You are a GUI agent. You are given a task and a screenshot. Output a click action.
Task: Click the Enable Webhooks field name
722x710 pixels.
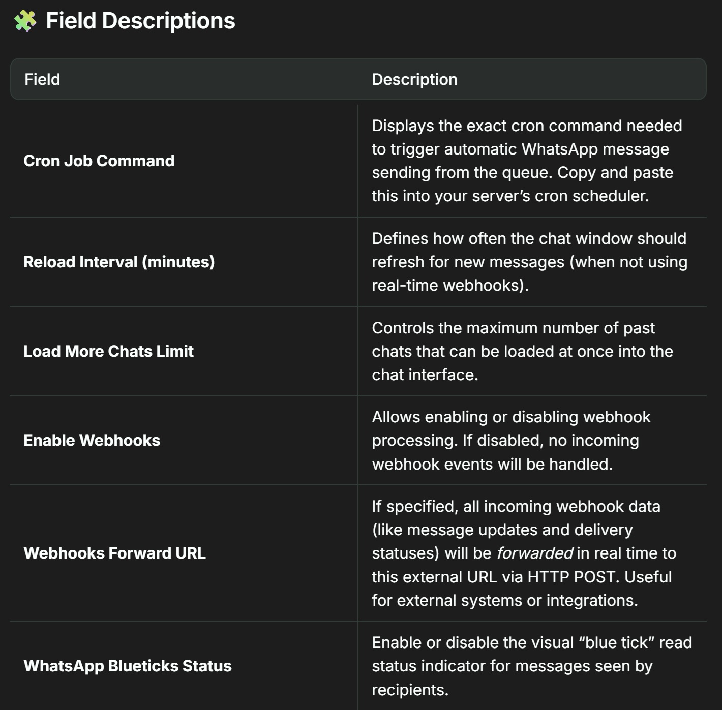(92, 440)
